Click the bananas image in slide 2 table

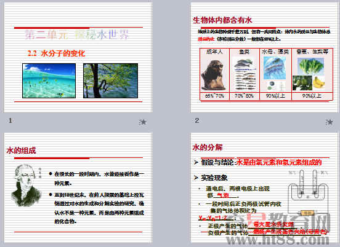tap(319, 82)
